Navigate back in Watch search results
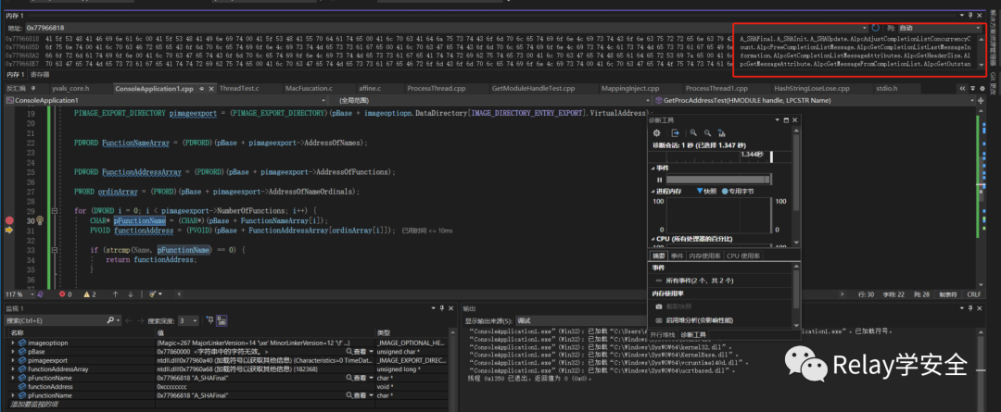The width and height of the screenshot is (1001, 412). [x=130, y=320]
